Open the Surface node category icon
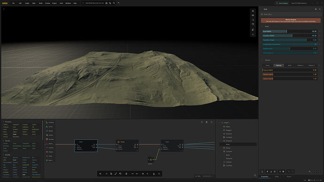324x182 pixels. coord(47,135)
